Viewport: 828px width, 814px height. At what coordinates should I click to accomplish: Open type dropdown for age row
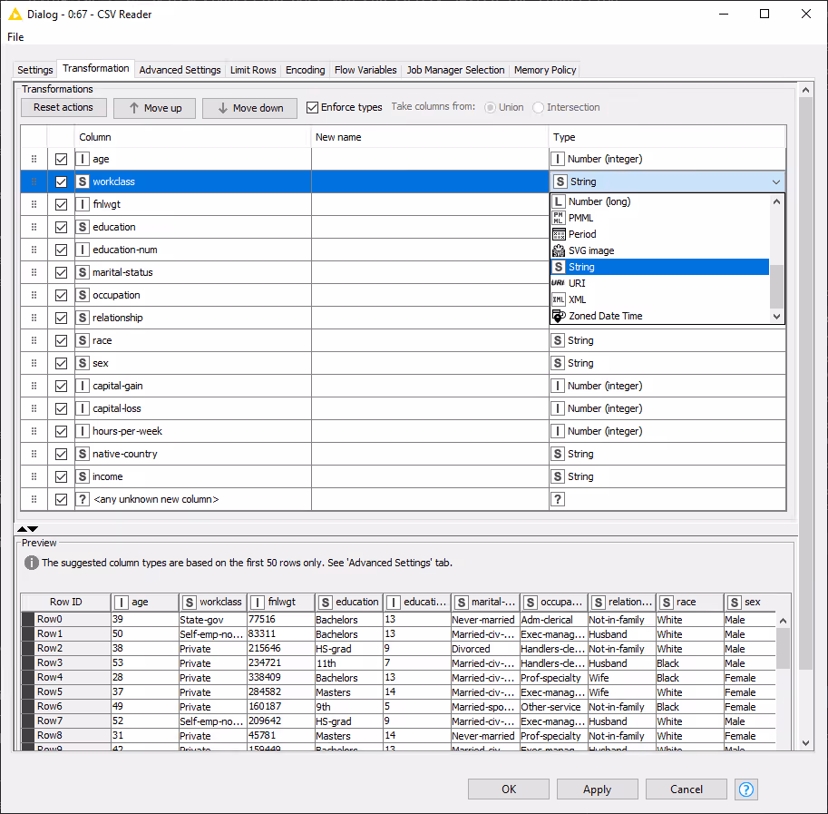click(x=667, y=159)
